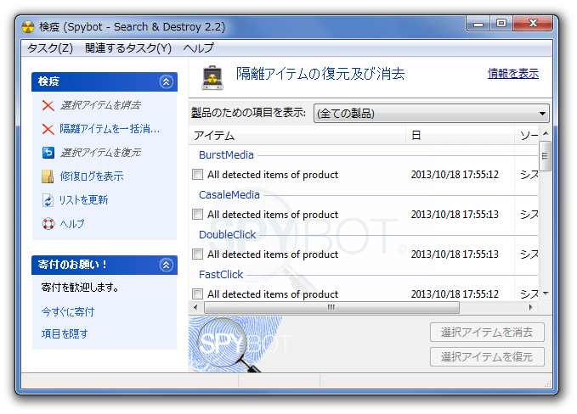The image size is (577, 414).
Task: Click 選択アイテムを消去 sidebar item
Action: (x=100, y=105)
